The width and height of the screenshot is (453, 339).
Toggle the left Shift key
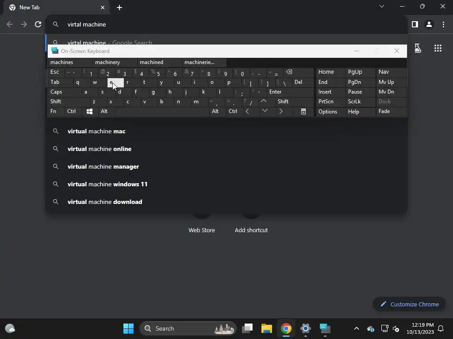69,102
